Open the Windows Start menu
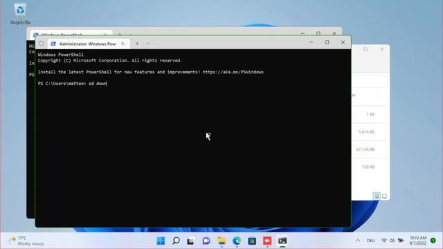The width and height of the screenshot is (443, 249). [161, 241]
